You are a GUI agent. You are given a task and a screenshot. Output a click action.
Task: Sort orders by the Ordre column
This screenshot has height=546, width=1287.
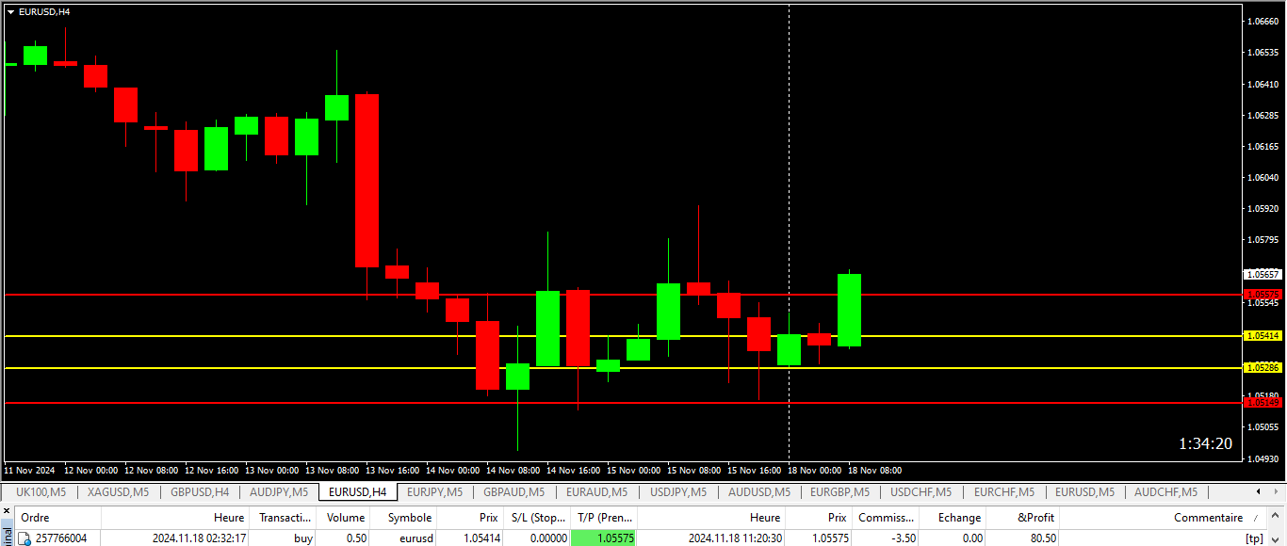pyautogui.click(x=36, y=518)
